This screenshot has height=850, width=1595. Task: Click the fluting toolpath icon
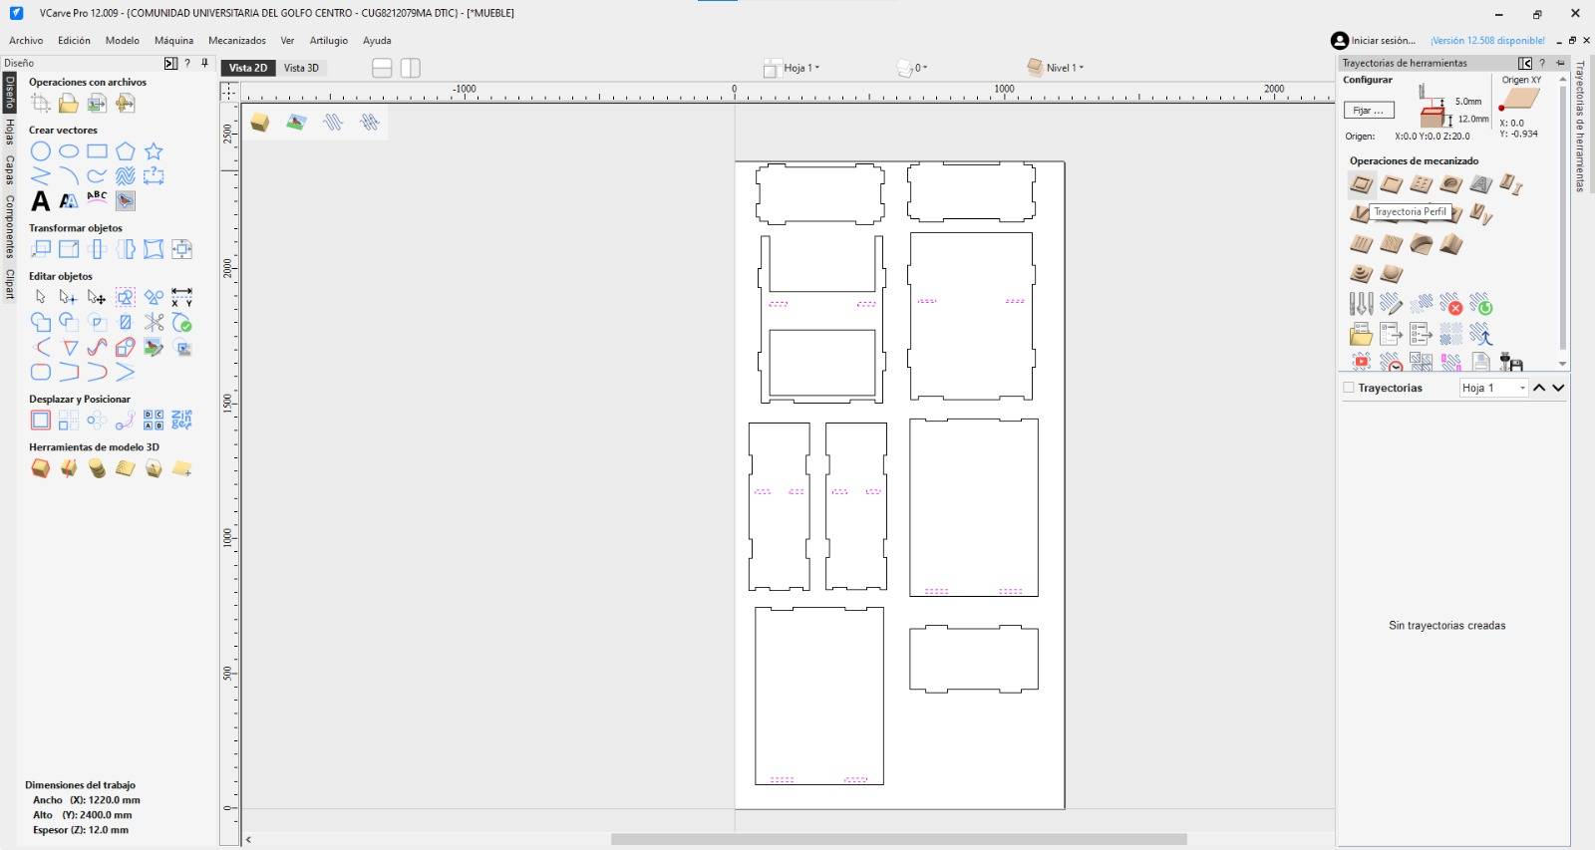click(x=1361, y=244)
